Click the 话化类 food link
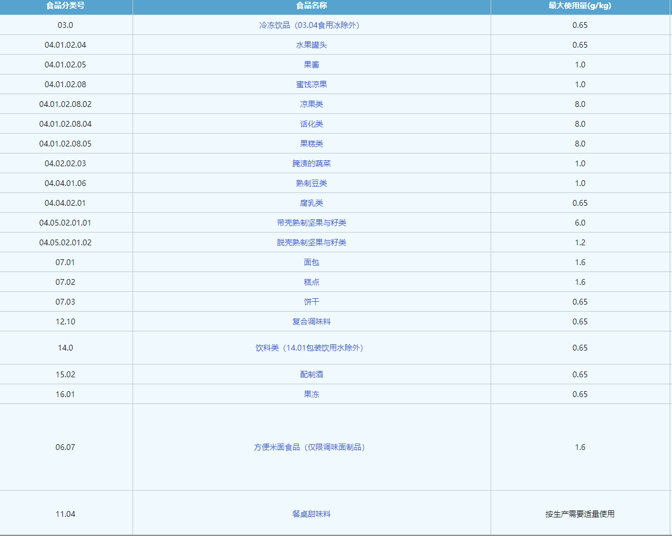Screen dimensions: 672x536 point(311,124)
